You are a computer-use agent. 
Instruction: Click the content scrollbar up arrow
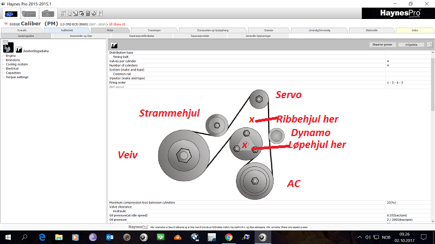pos(433,52)
